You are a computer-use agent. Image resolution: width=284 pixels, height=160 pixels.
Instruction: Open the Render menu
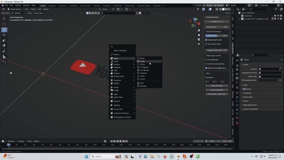pos(18,6)
